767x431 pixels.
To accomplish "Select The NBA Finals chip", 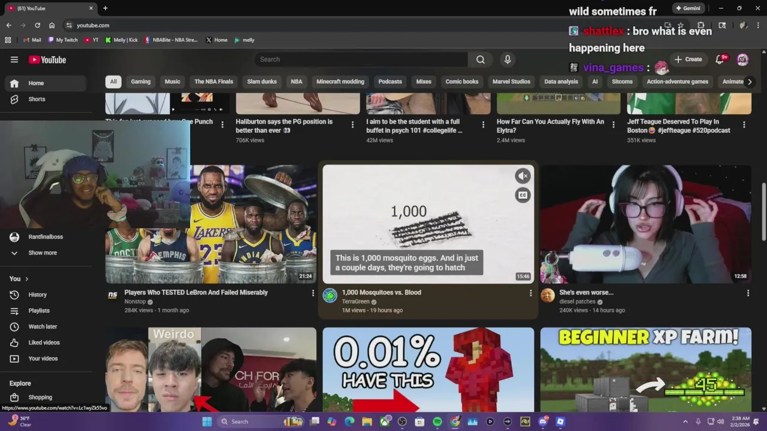I will 214,81.
